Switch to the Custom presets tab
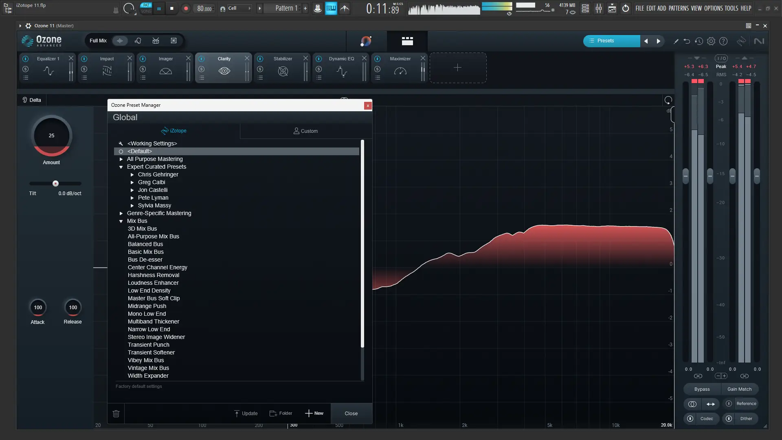The width and height of the screenshot is (782, 440). pyautogui.click(x=305, y=131)
